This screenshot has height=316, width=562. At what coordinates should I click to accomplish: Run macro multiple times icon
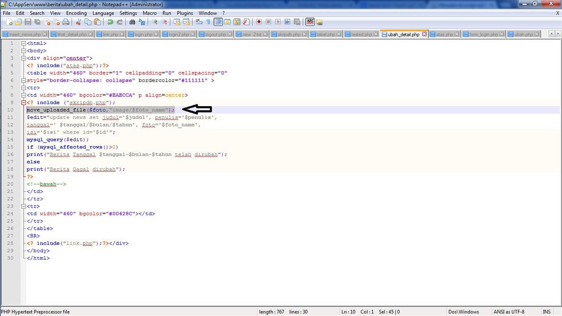tap(288, 22)
